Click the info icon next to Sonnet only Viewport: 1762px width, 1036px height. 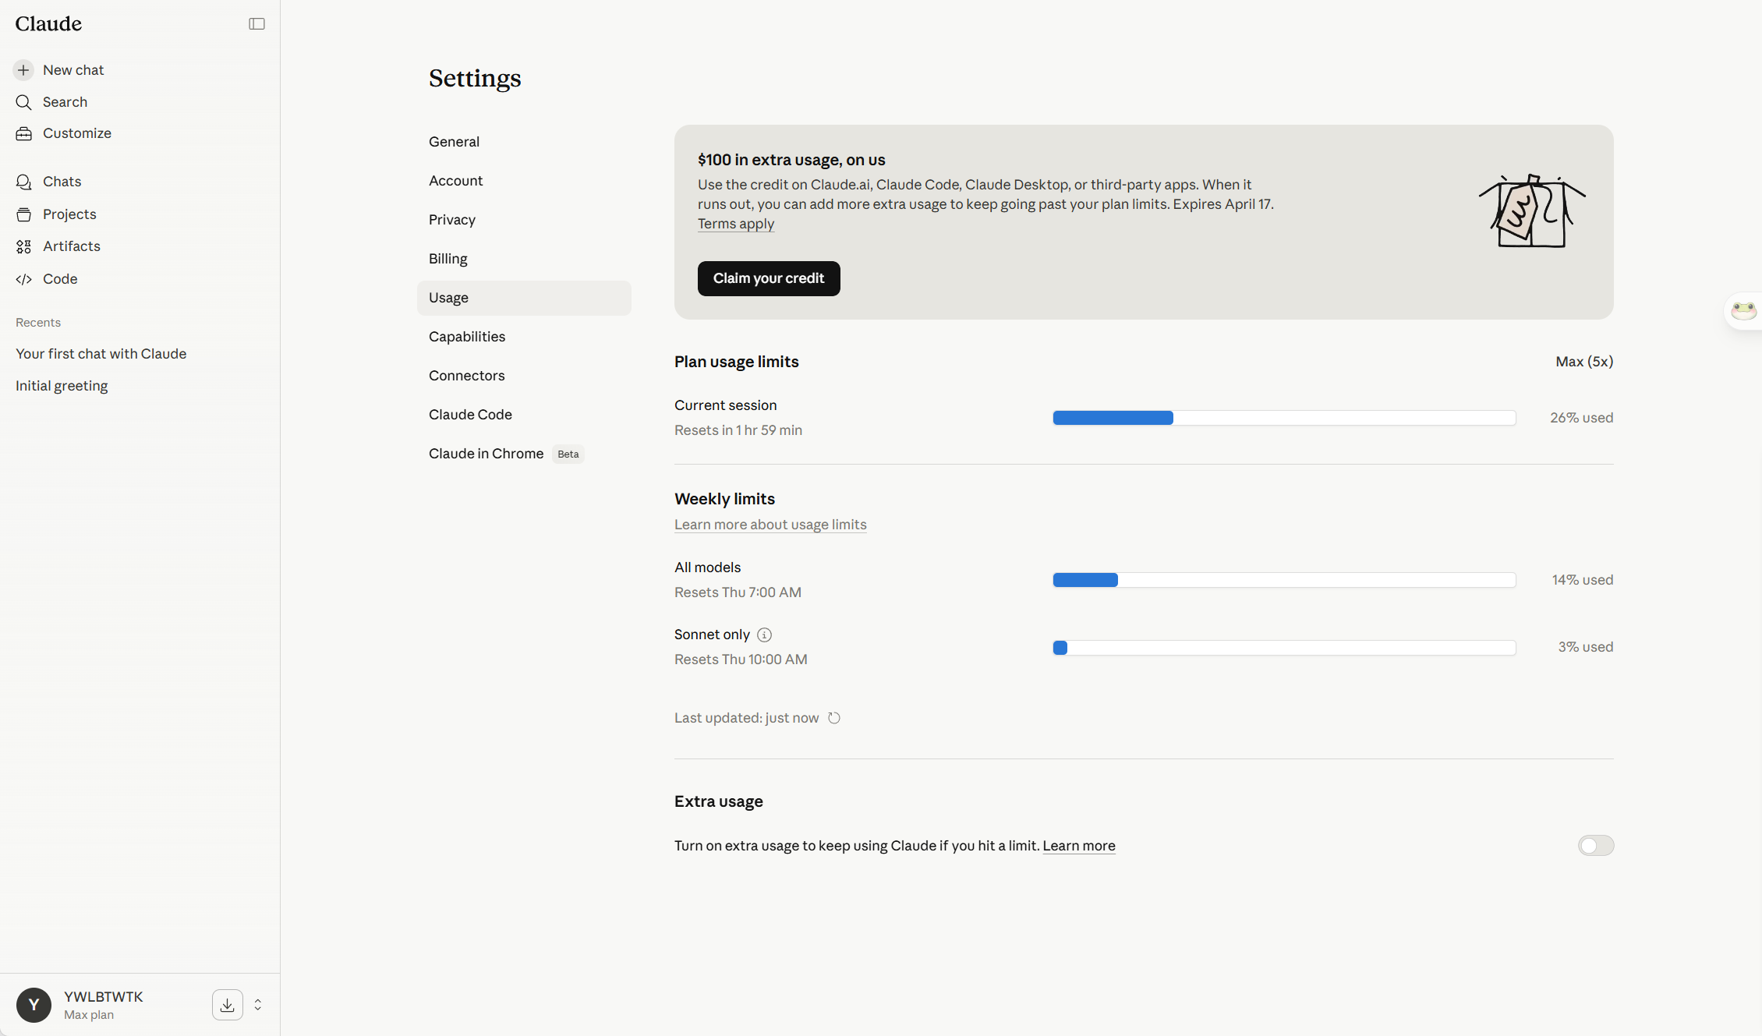pos(764,635)
